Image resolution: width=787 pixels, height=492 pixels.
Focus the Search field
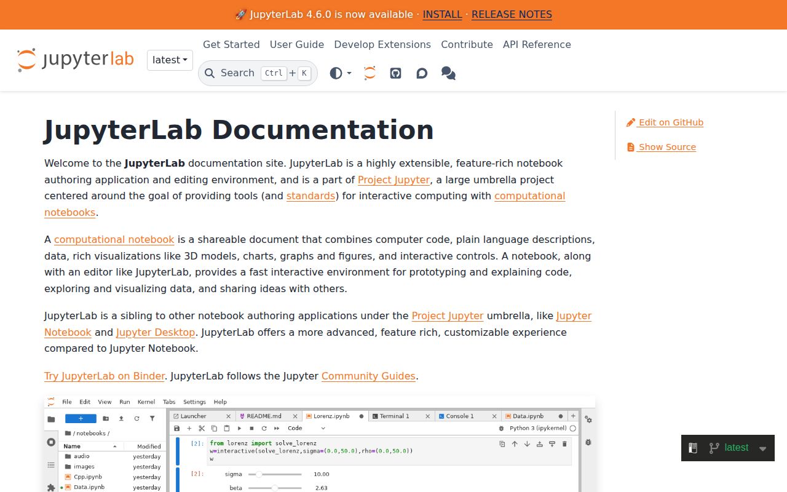258,73
